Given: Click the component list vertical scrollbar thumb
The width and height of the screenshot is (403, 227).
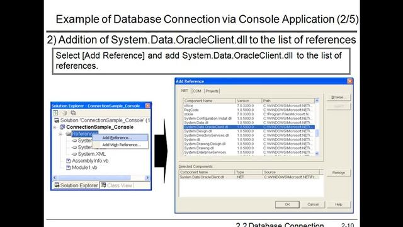Looking at the screenshot, I should point(317,133).
